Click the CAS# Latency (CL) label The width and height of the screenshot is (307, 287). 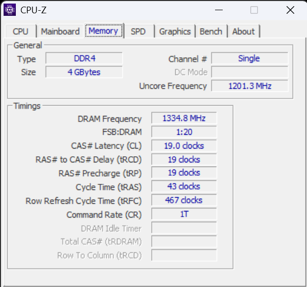coord(106,146)
